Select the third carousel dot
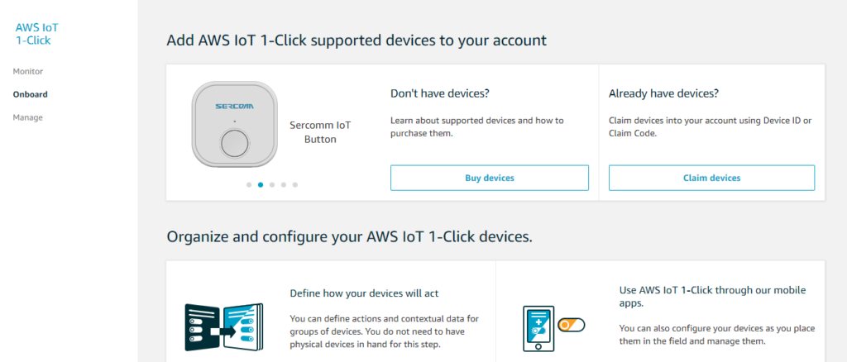The height and width of the screenshot is (362, 847). tap(271, 184)
